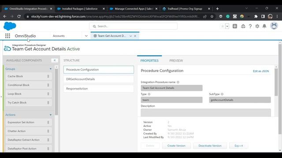This screenshot has height=158, width=282.
Task: Click the Chatter Action drag handle
Action: pos(48,131)
